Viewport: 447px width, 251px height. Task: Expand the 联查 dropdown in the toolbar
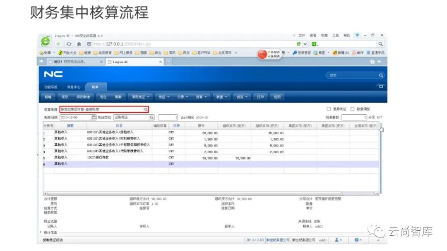[x=221, y=97]
